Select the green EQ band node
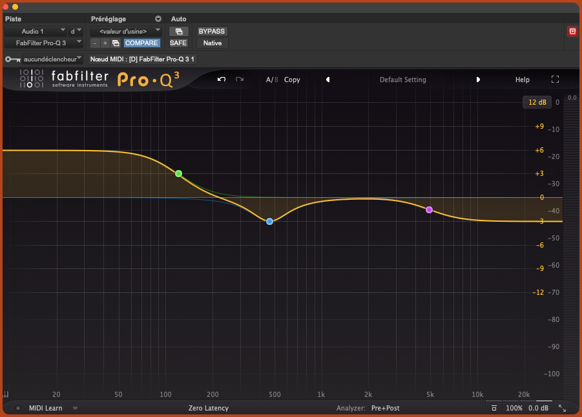Screen dimensions: 582x417 (x=178, y=173)
